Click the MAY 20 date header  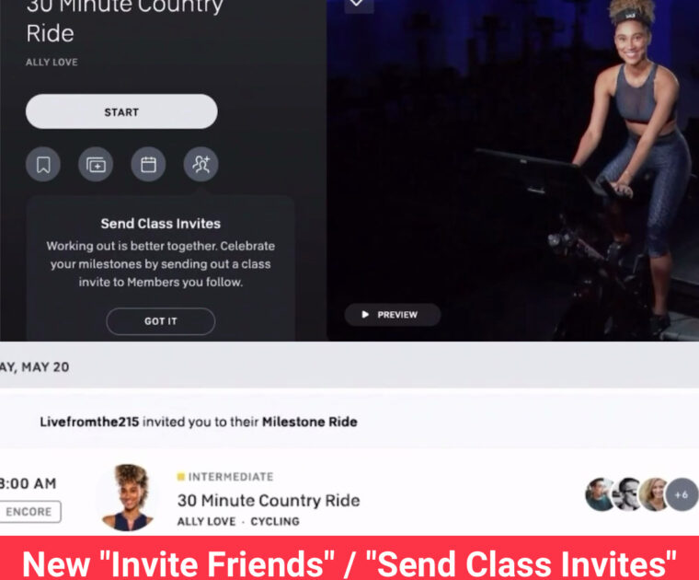pyautogui.click(x=35, y=367)
